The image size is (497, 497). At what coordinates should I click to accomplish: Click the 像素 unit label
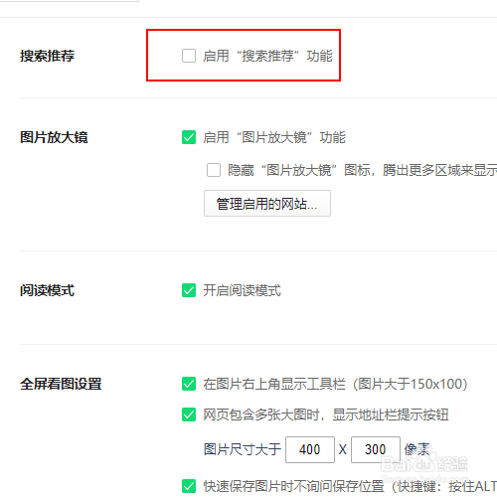tap(416, 449)
